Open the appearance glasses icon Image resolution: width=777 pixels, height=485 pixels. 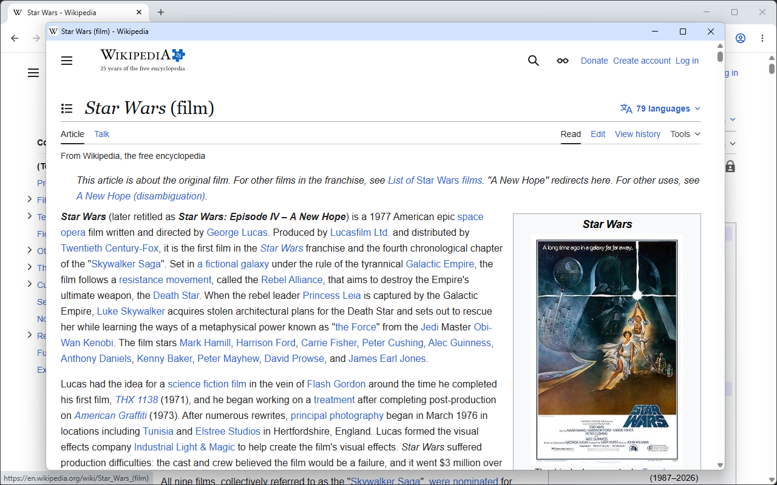point(563,61)
